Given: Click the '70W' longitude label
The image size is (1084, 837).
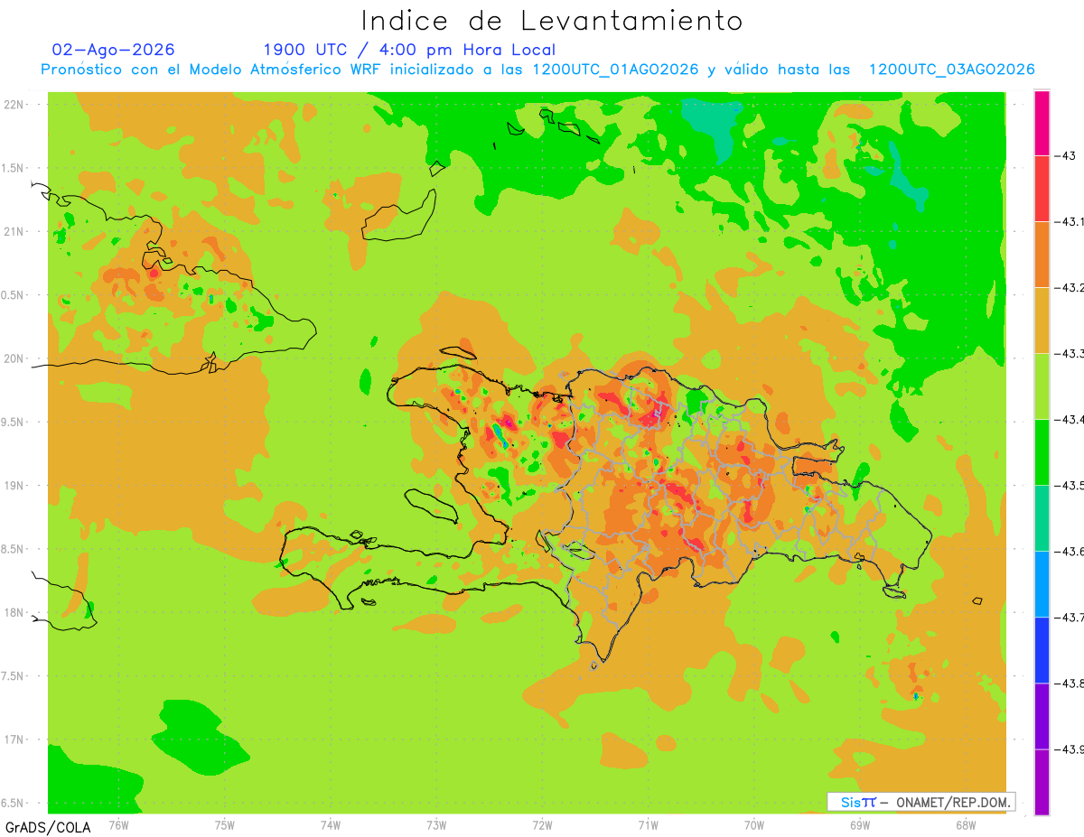Looking at the screenshot, I should tap(753, 824).
